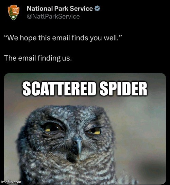Click the blurred gray background beside the owl

141,136
